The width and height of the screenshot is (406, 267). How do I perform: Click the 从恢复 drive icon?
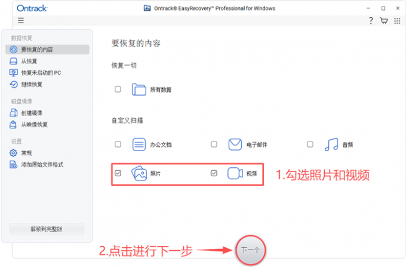(14, 61)
